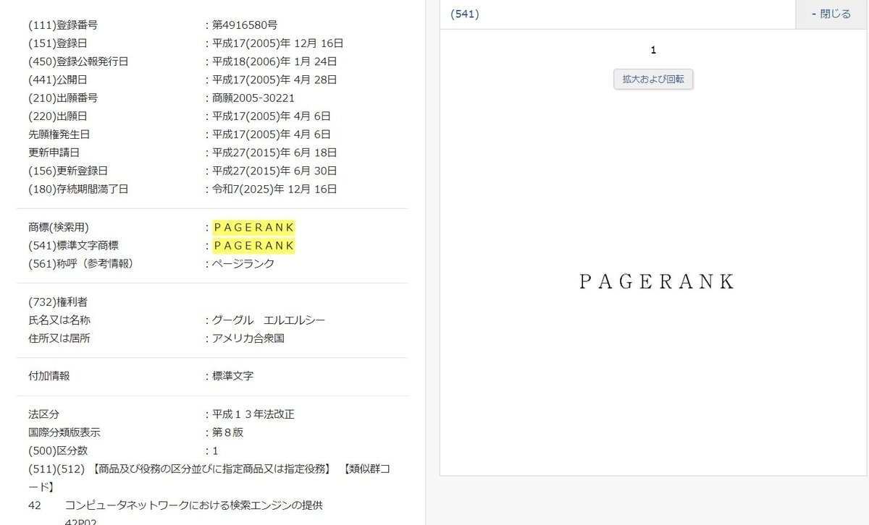This screenshot has width=869, height=525.
Task: Select the (111)登録番号 label
Action: tap(63, 25)
